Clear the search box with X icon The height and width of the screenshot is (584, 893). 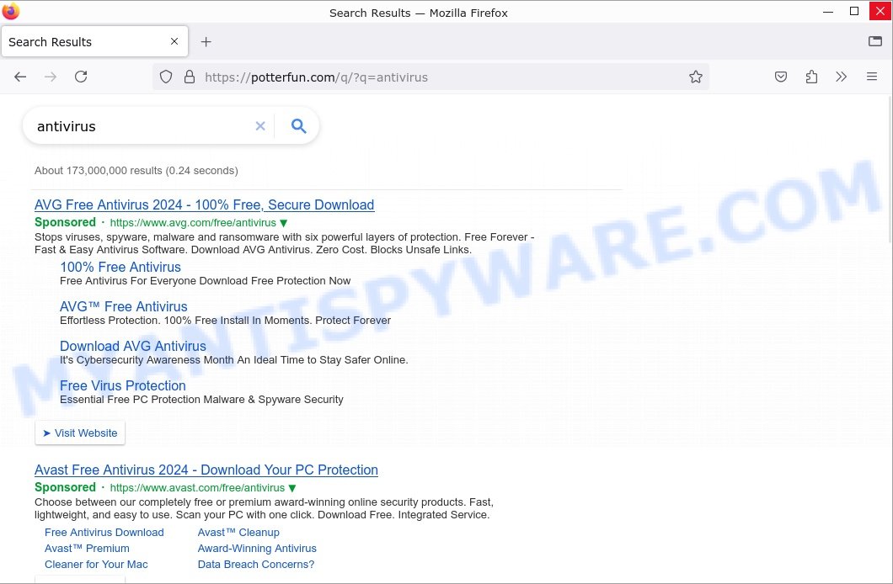[260, 126]
